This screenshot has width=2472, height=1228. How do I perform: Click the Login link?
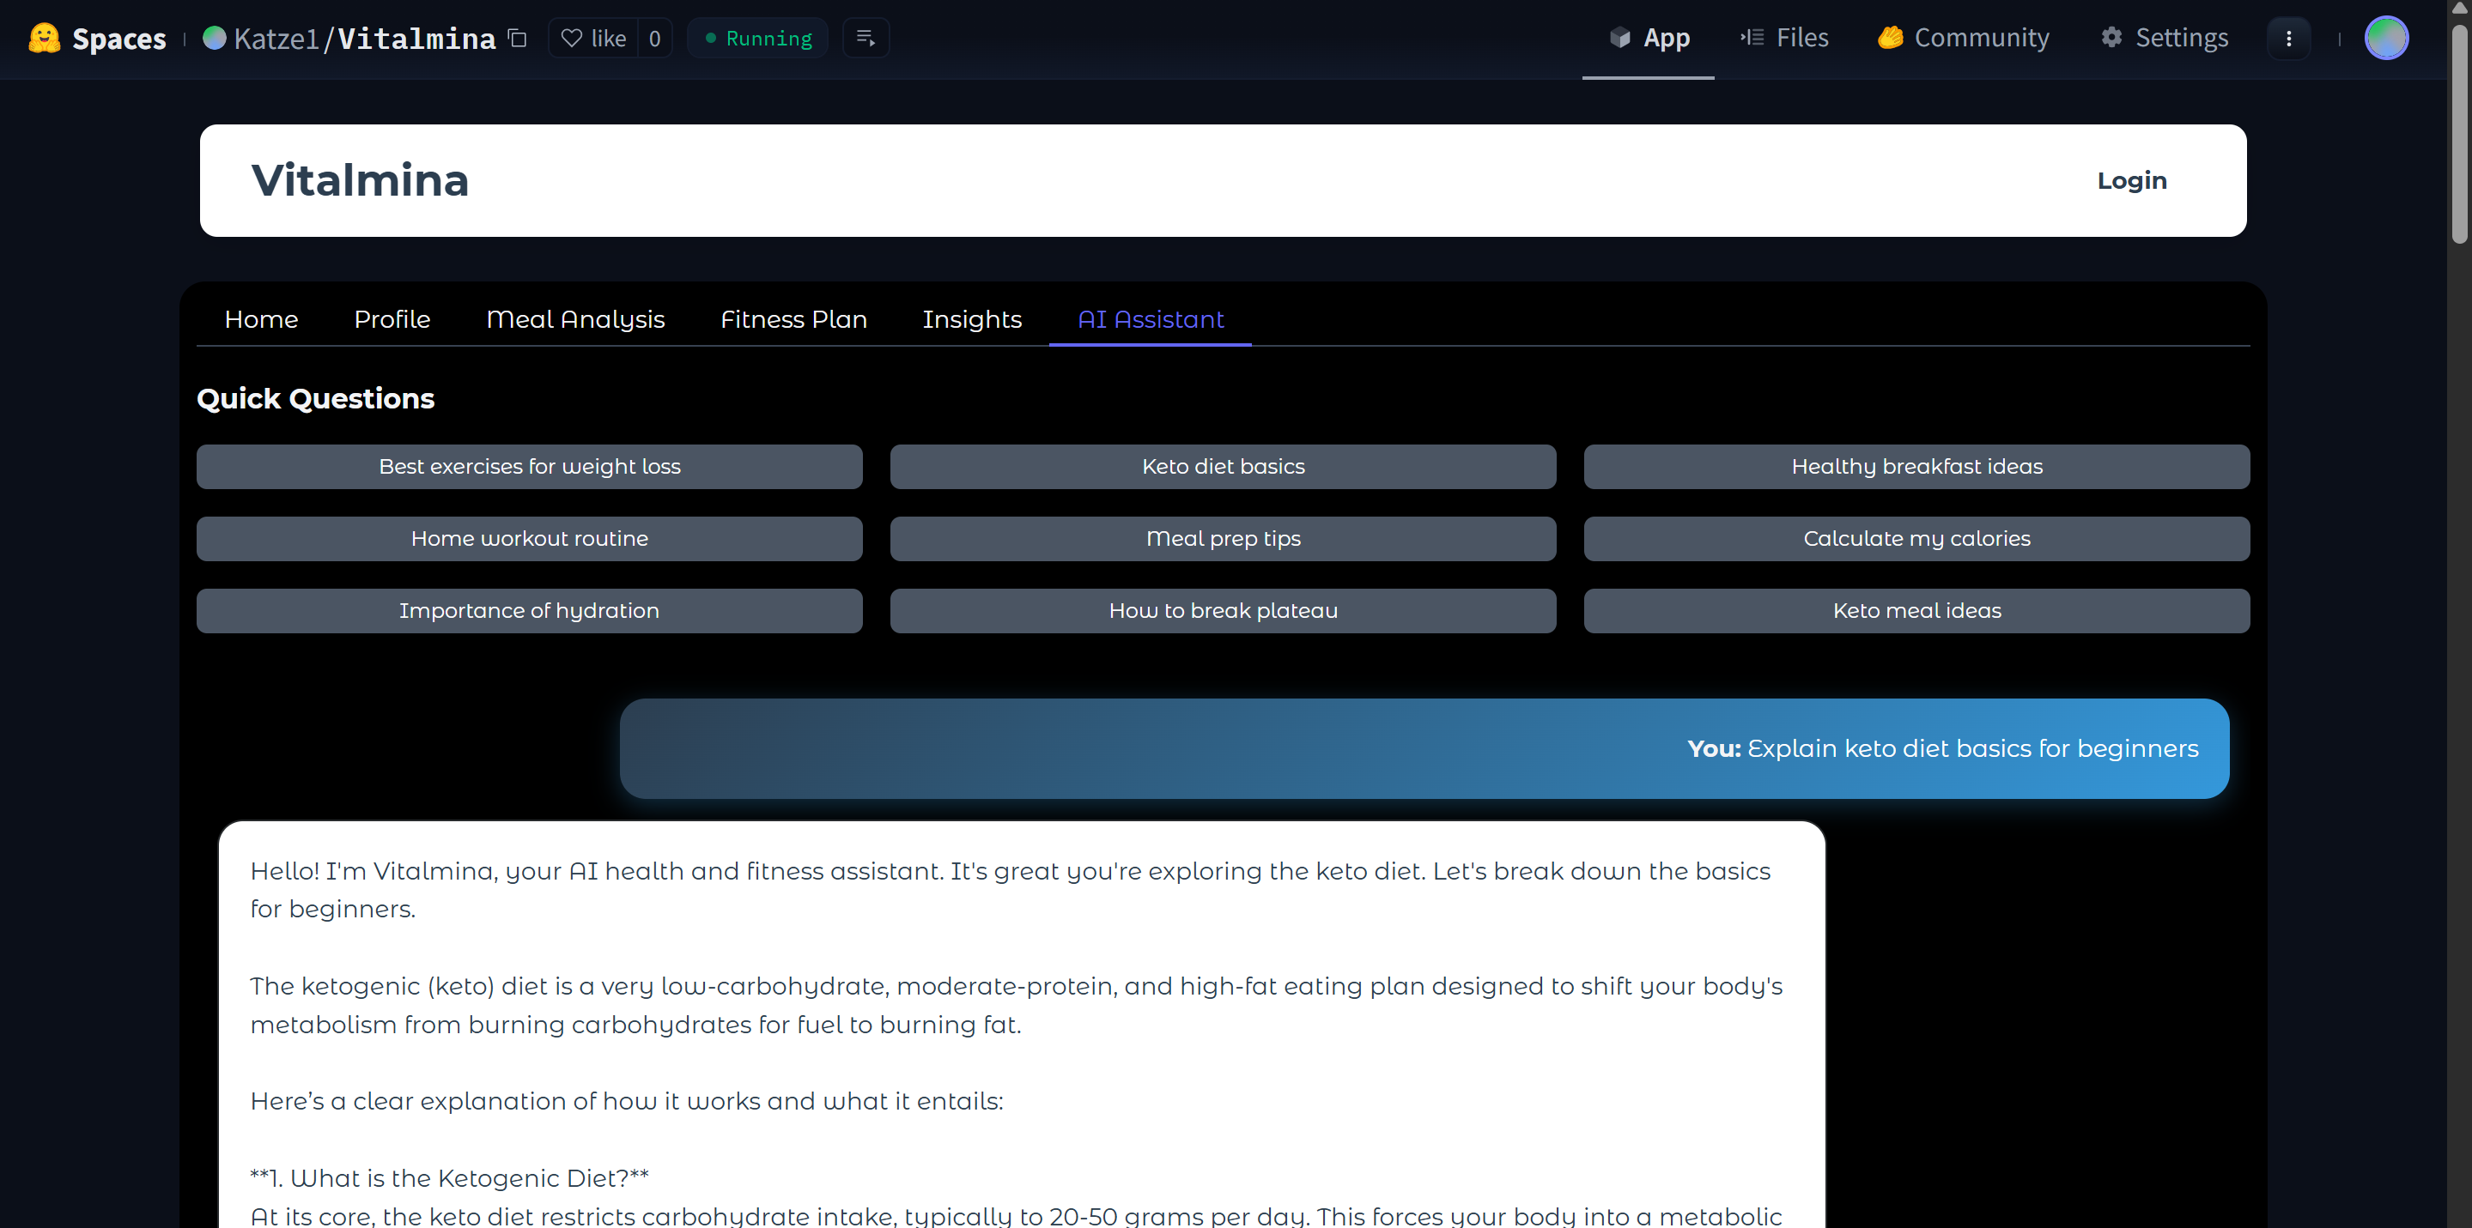pyautogui.click(x=2131, y=180)
